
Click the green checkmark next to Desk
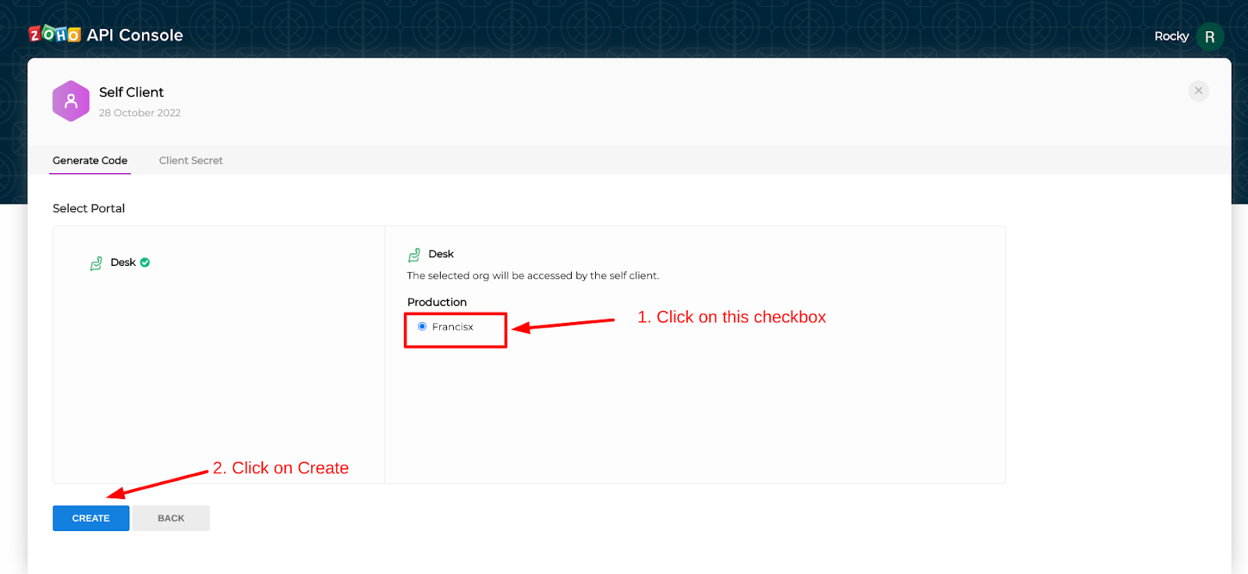point(145,263)
